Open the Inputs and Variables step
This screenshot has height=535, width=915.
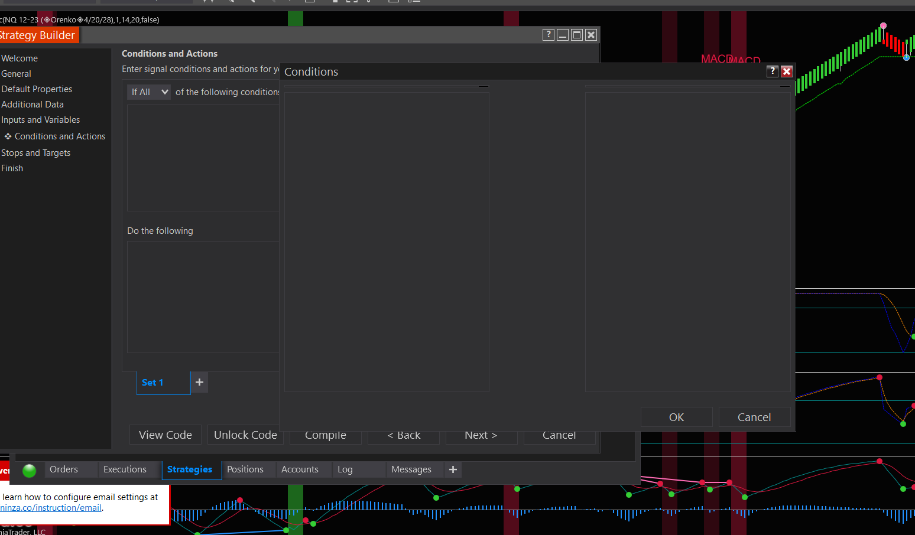tap(40, 120)
